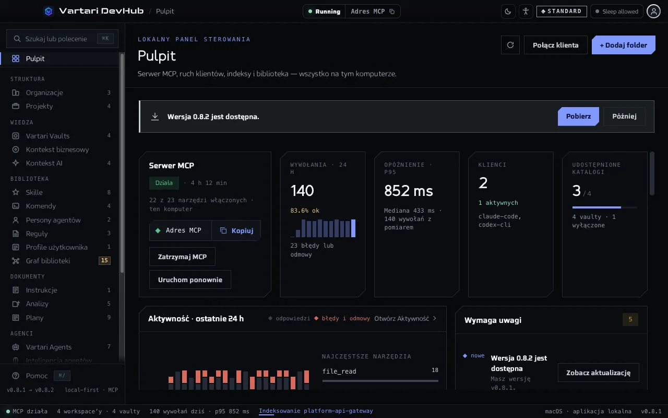Image resolution: width=668 pixels, height=418 pixels.
Task: Click the Kontekst biznesowy icon
Action: click(x=16, y=149)
